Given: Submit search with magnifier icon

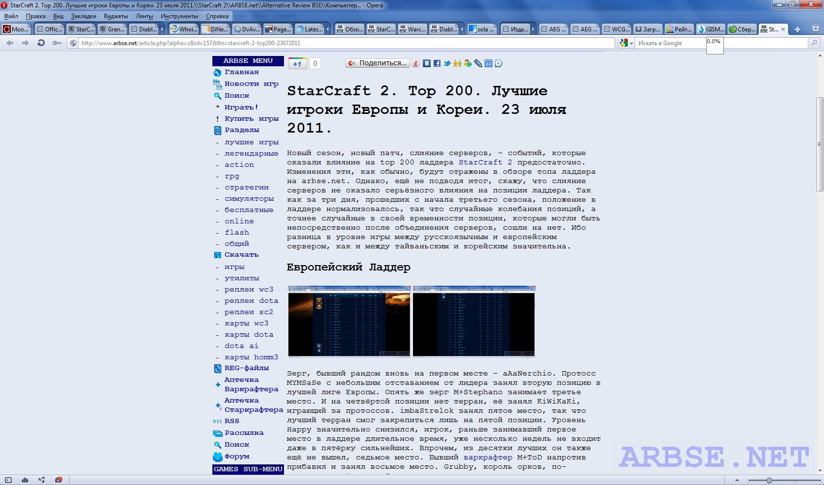Looking at the screenshot, I should click(815, 43).
